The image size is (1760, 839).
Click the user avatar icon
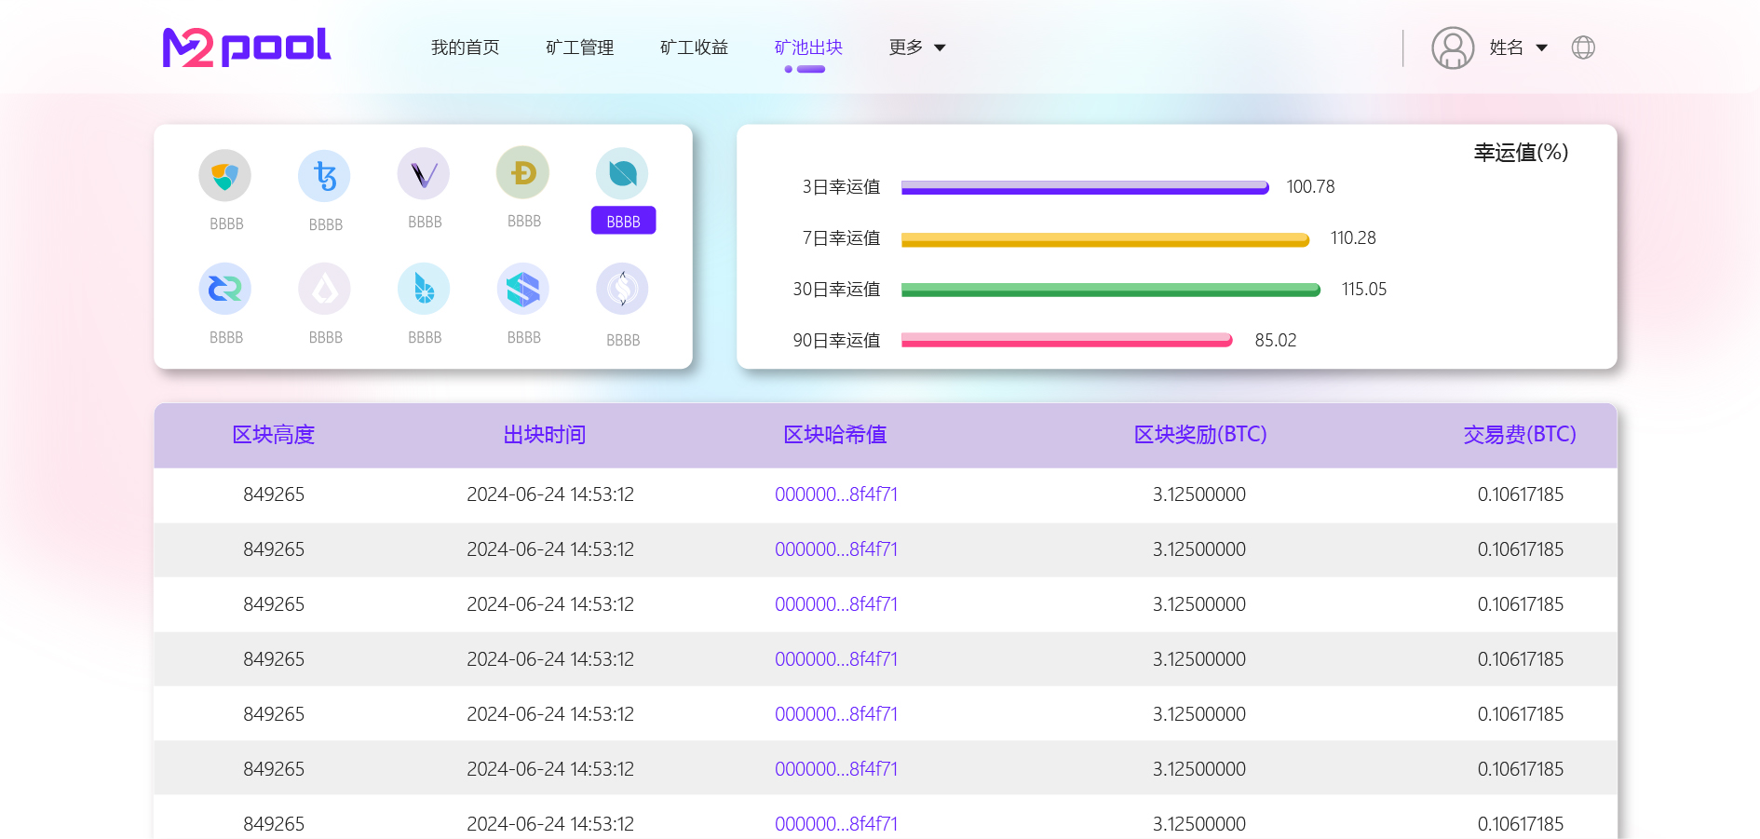[x=1452, y=47]
